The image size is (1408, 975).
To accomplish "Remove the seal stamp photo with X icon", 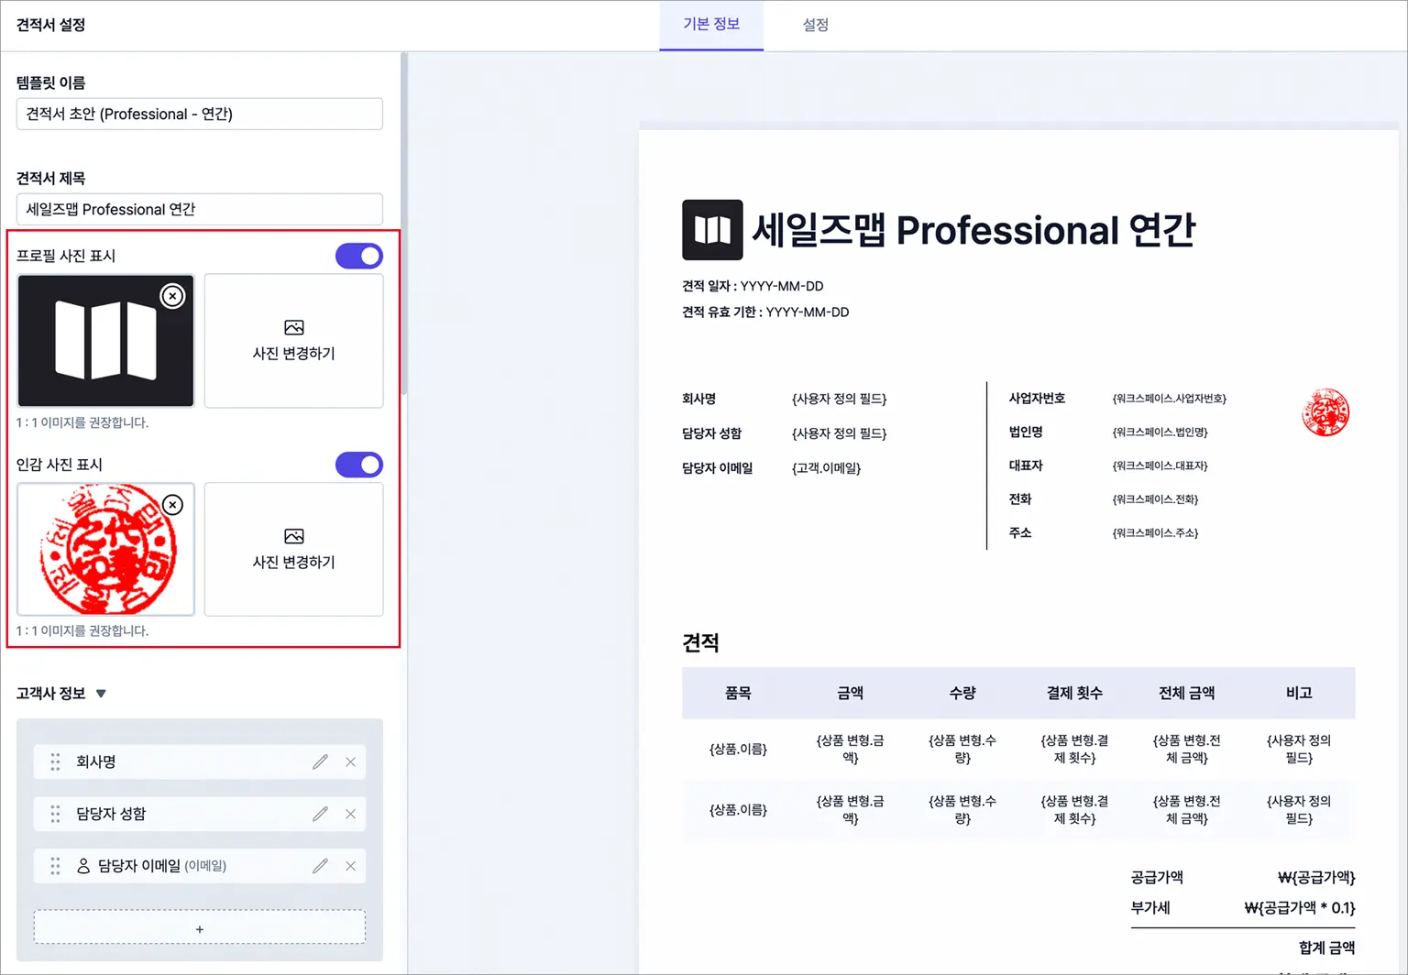I will pos(172,505).
